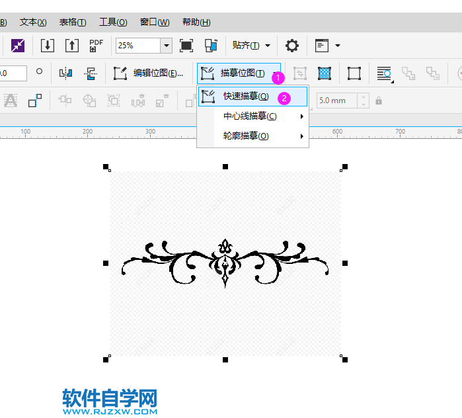Open the 表格(T) menu

(x=73, y=22)
